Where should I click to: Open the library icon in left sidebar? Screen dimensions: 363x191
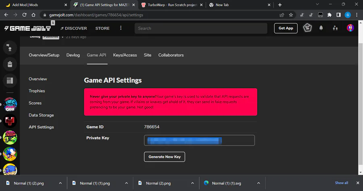[10, 81]
